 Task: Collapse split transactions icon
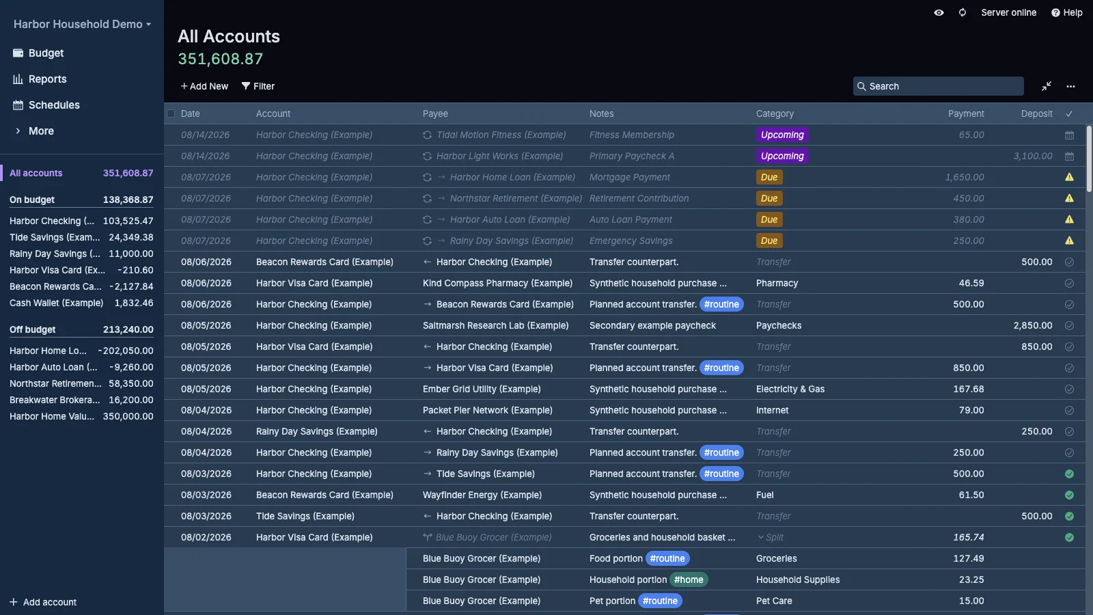1046,86
